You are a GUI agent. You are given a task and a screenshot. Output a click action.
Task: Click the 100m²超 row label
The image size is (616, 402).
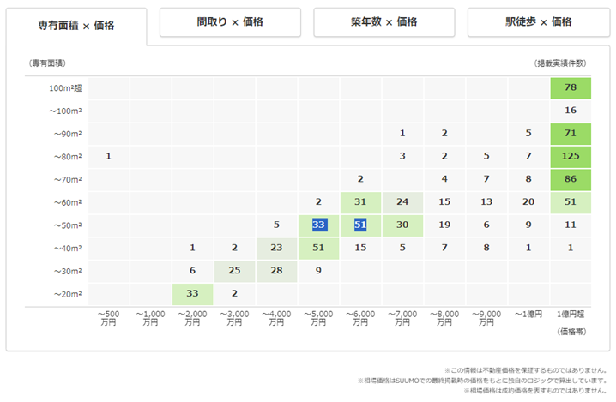(65, 88)
